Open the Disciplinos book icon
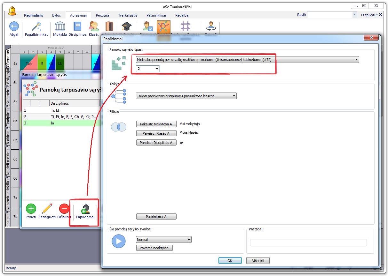 (x=77, y=26)
